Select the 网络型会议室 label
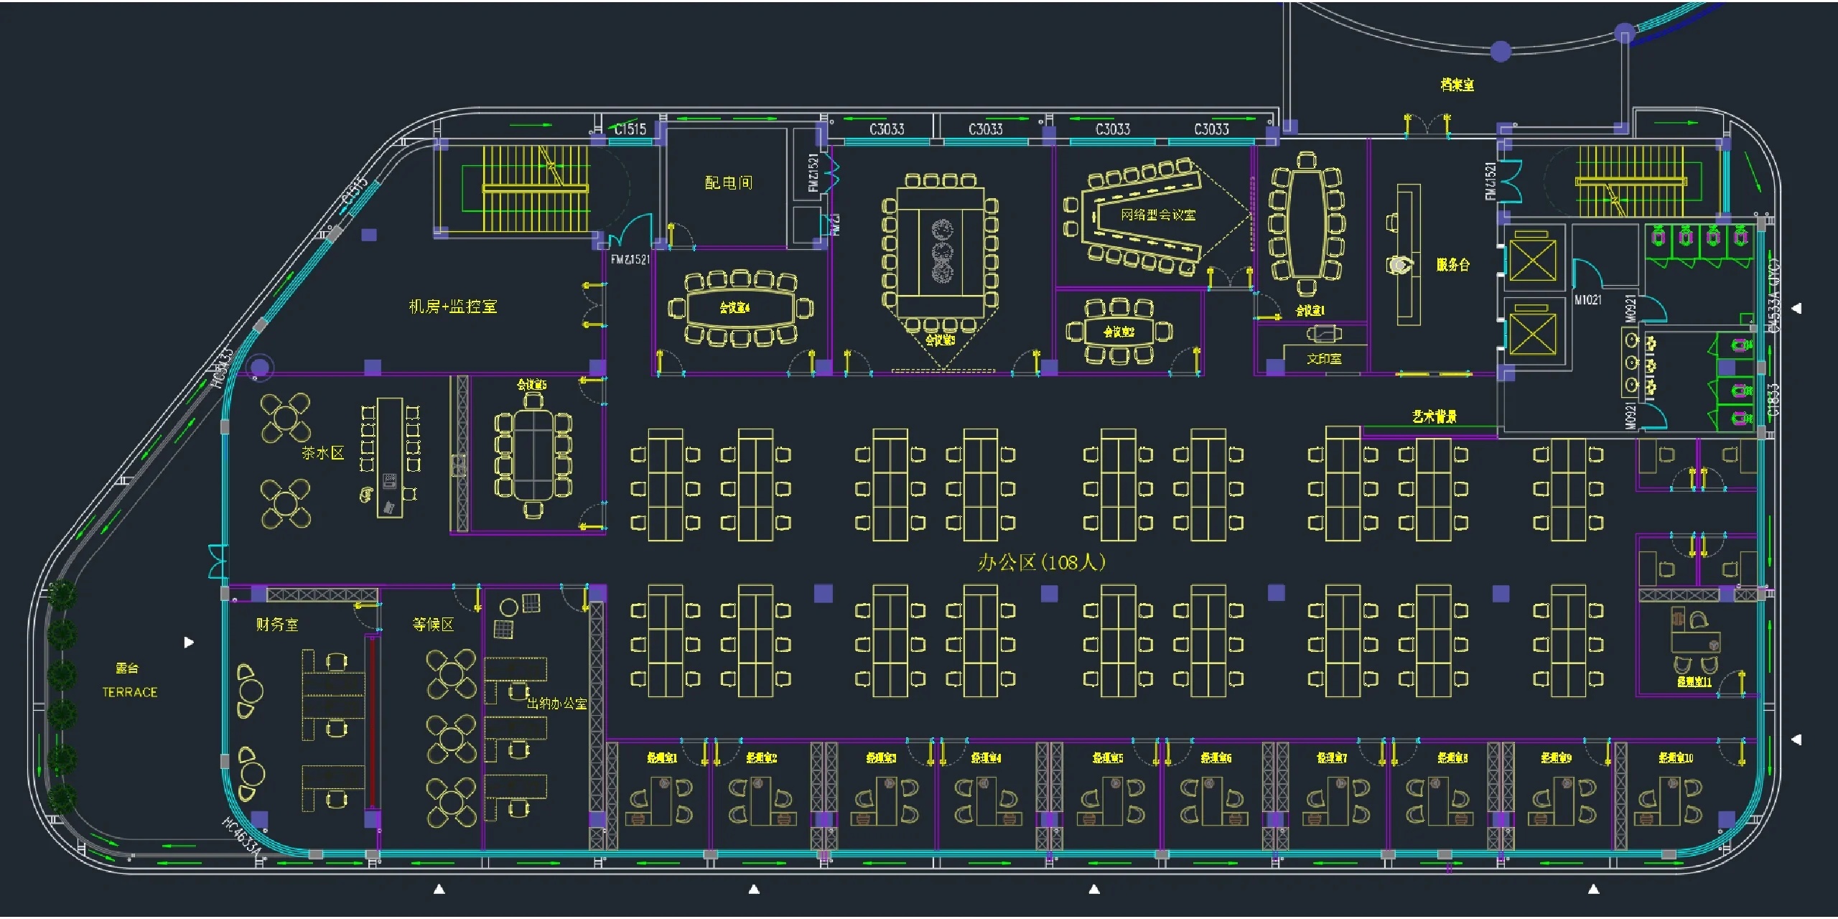 pos(1158,215)
